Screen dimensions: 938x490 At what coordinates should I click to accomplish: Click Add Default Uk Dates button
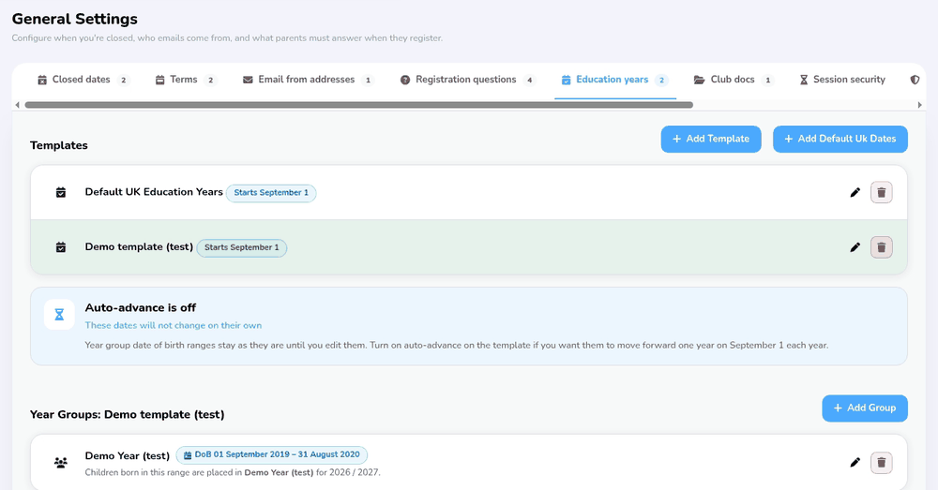(x=840, y=139)
